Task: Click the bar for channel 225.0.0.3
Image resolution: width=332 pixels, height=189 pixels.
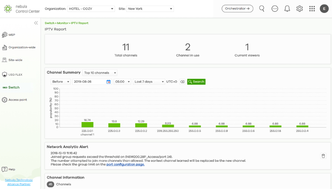Action: click(114, 125)
